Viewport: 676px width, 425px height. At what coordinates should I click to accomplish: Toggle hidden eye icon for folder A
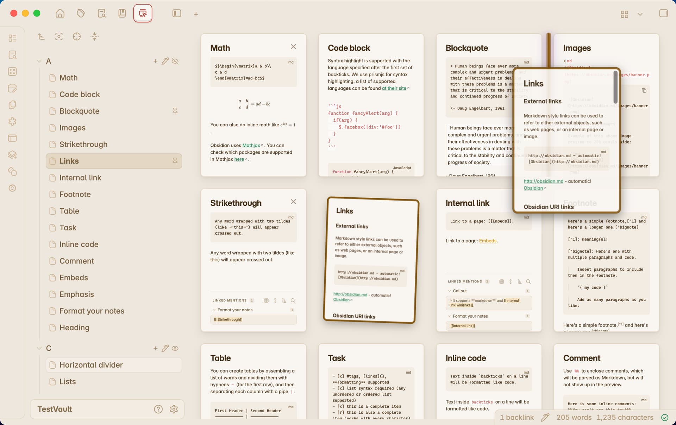[x=175, y=61]
